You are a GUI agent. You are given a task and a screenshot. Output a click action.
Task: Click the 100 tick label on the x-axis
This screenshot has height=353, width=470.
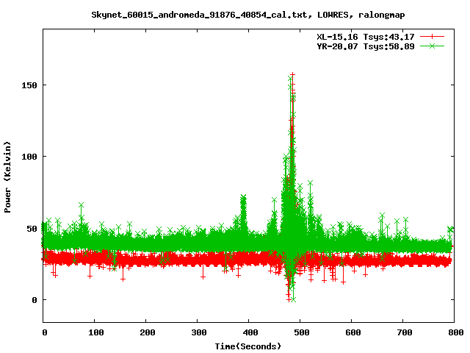coord(95,333)
